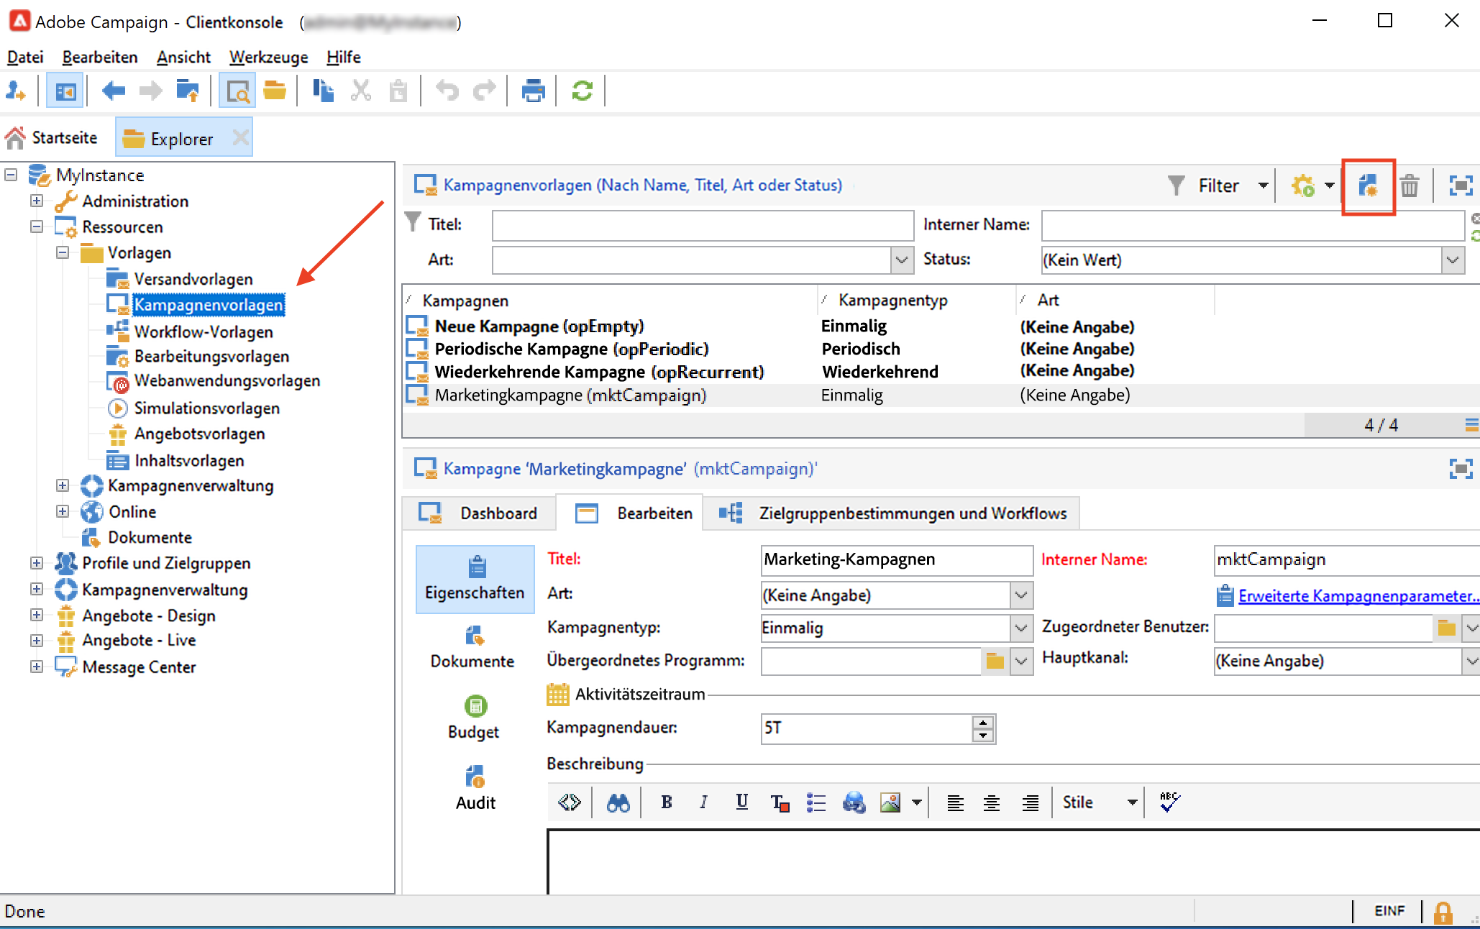Click the Titel filter input field
The image size is (1480, 929).
point(703,225)
